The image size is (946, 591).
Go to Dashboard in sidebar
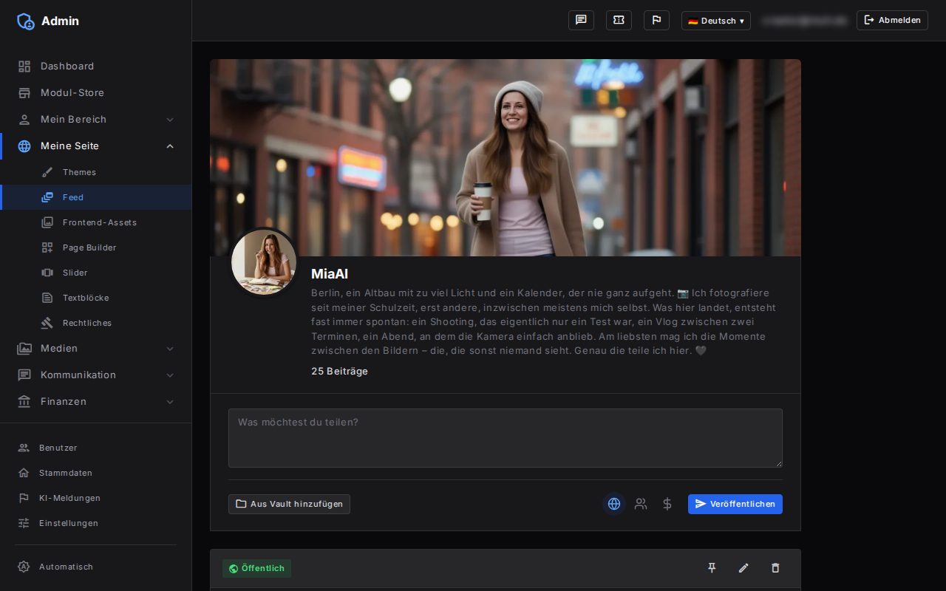[x=96, y=66]
